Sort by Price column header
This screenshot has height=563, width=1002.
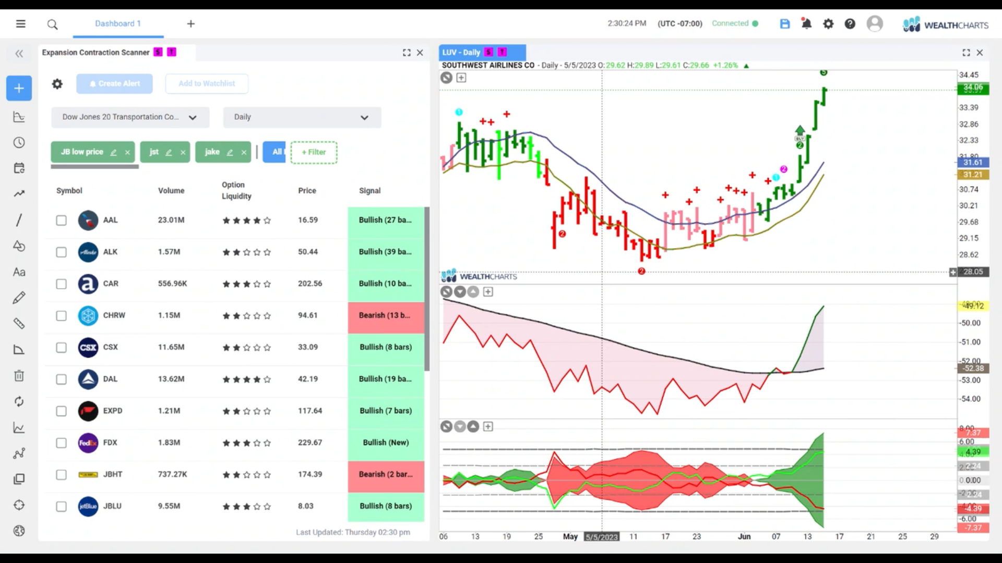tap(307, 191)
